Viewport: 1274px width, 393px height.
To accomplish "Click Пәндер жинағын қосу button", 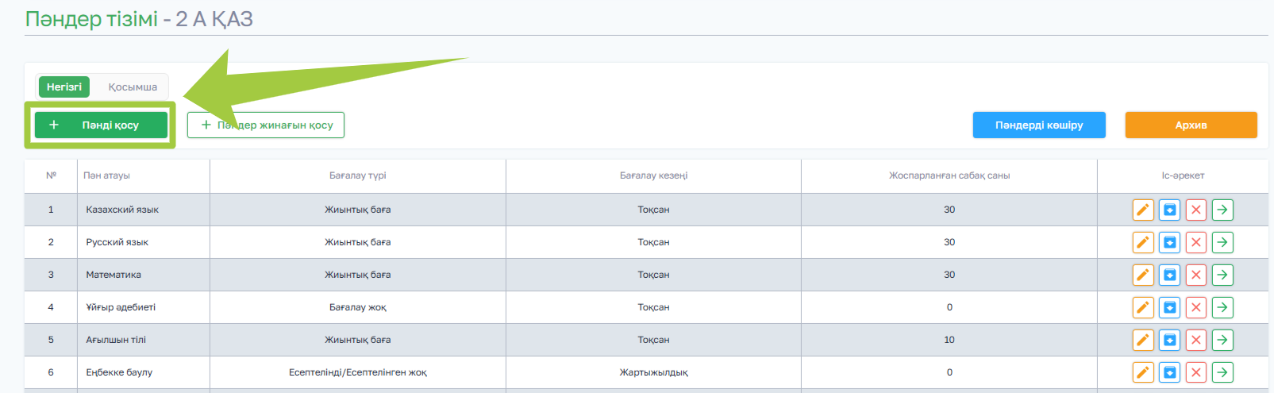I will pos(266,125).
